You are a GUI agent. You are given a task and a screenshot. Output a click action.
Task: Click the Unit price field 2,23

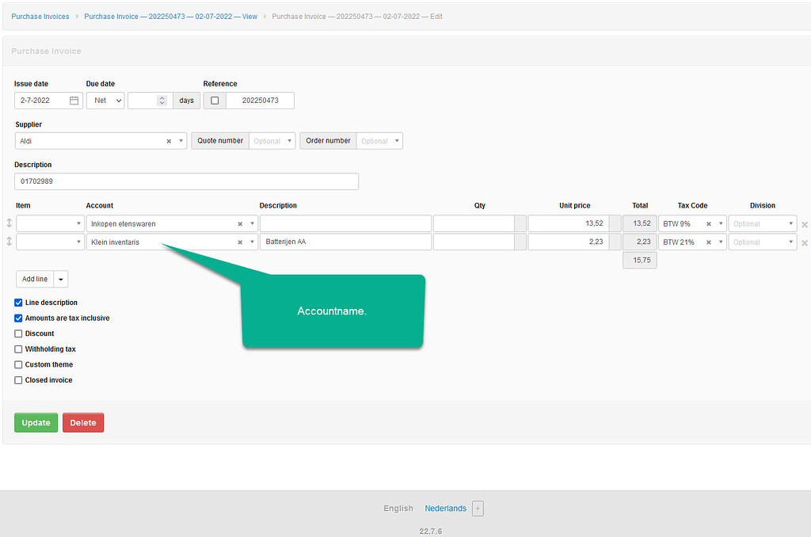coord(569,242)
